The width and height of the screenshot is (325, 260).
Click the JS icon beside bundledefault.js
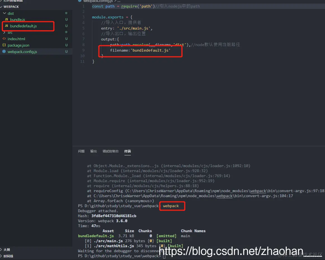click(x=6, y=26)
